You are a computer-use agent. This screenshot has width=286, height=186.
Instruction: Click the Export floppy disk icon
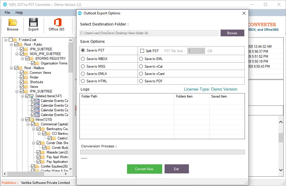[33, 22]
